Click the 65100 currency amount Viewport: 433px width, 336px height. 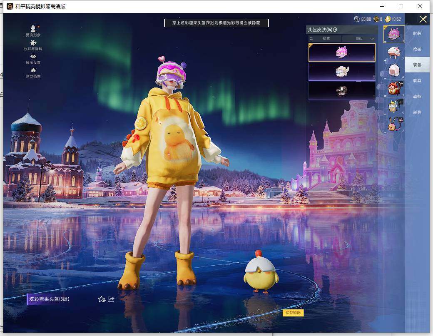point(366,19)
